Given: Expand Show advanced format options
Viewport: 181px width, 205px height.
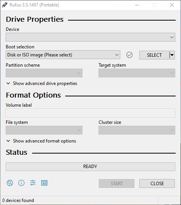Looking at the screenshot, I should (41, 141).
